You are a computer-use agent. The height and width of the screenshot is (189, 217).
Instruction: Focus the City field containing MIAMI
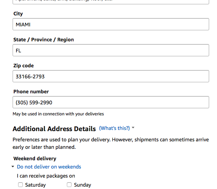tap(111, 24)
